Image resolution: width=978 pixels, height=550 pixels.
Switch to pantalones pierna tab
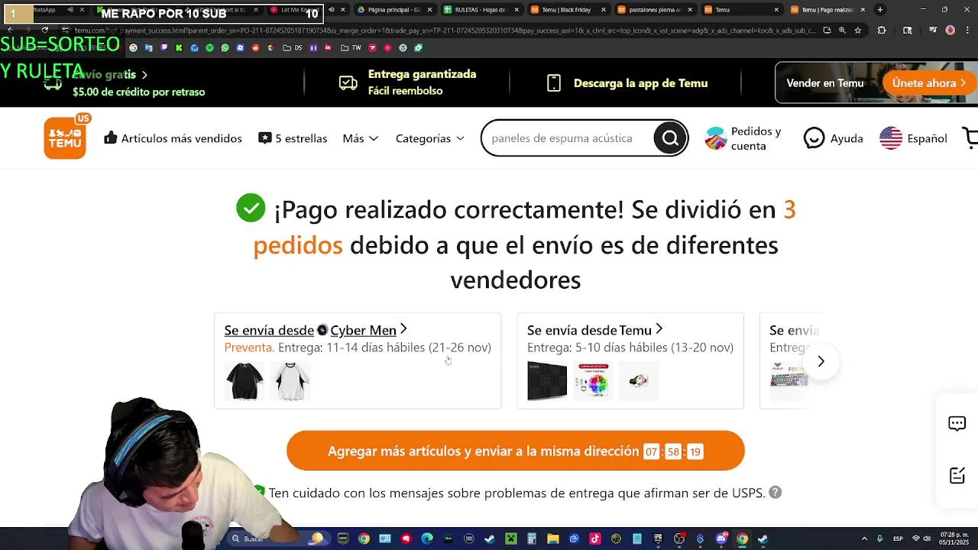[654, 10]
